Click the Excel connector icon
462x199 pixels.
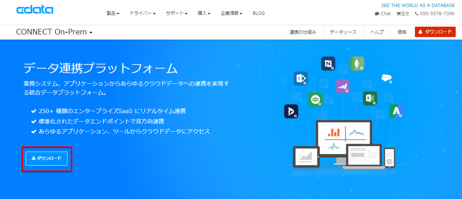(370, 99)
